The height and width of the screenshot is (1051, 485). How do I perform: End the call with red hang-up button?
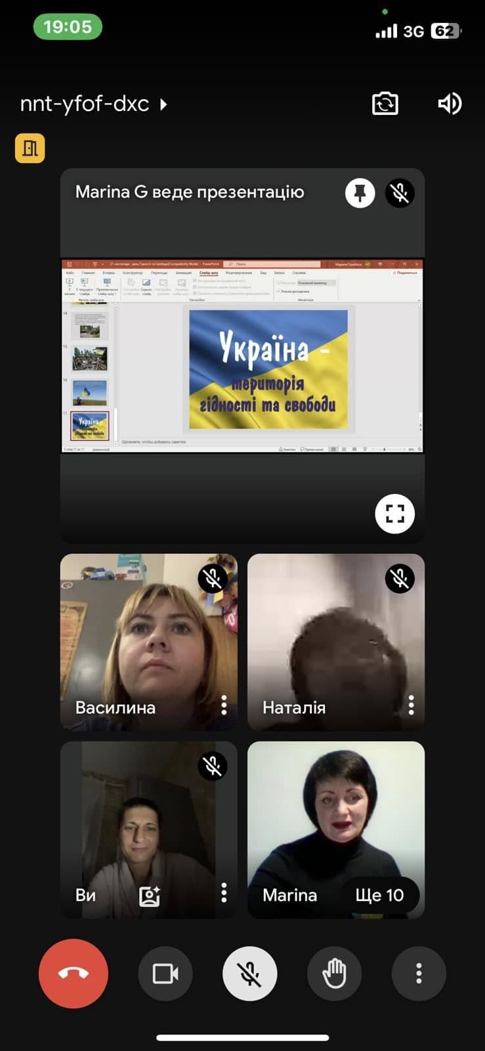(x=74, y=973)
